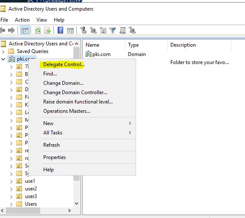Expand the use1 folder chevron
Viewport: 245px width, 218px height.
tap(11, 182)
